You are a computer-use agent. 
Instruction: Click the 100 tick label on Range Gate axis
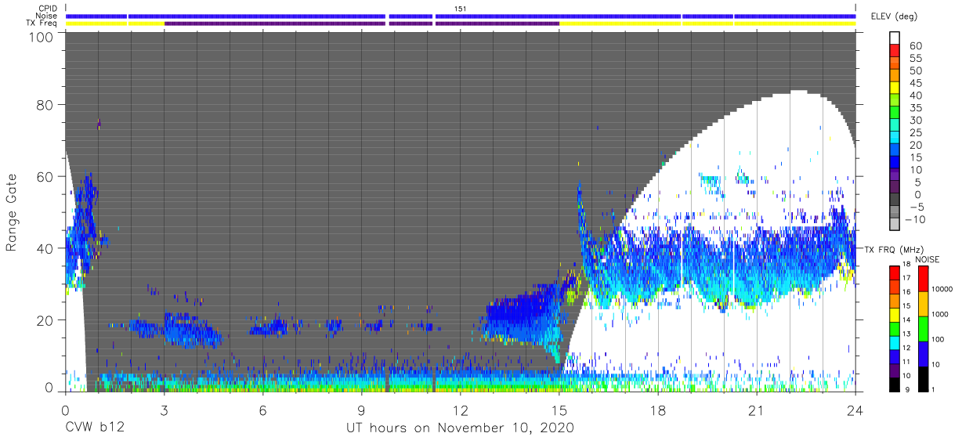click(42, 36)
